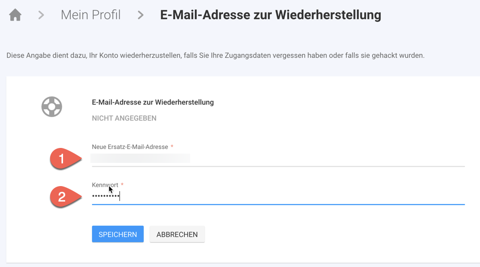Screen dimensions: 480x267
Task: Click the NICHT ANGEGEBEN status text
Action: coord(124,118)
